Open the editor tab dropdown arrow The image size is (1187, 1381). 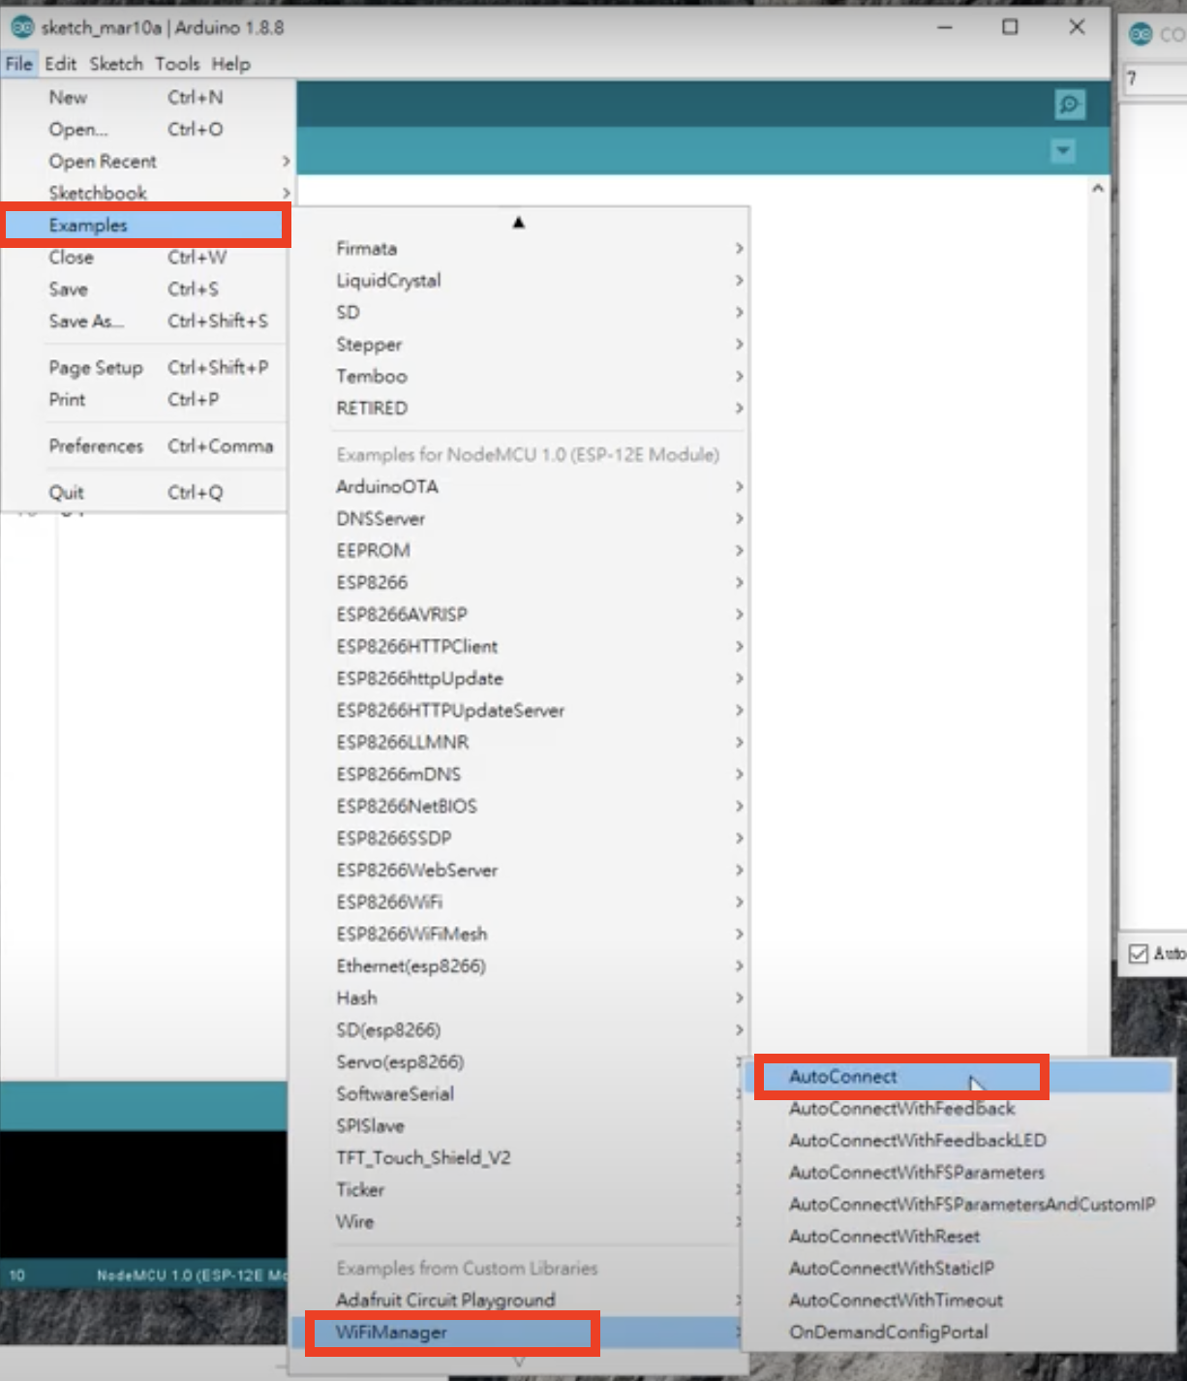coord(1062,151)
